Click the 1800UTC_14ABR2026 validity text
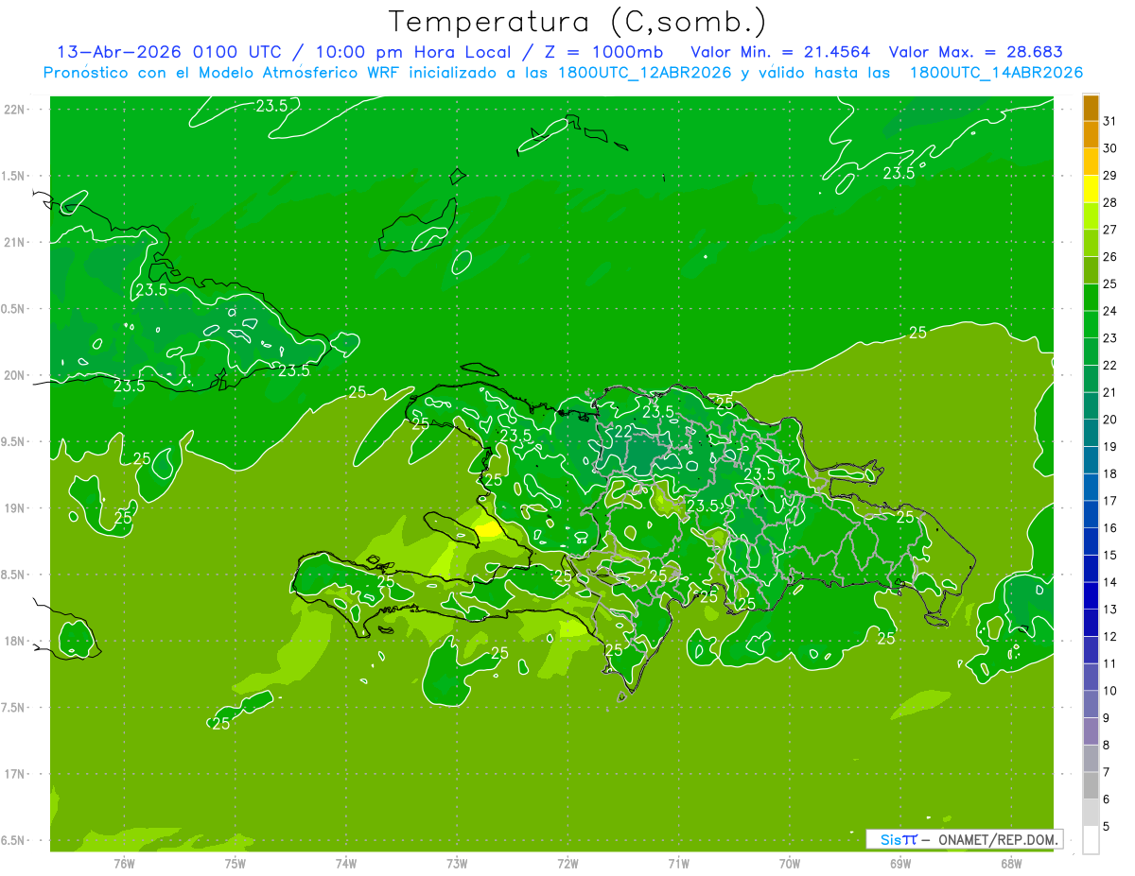 [x=996, y=72]
